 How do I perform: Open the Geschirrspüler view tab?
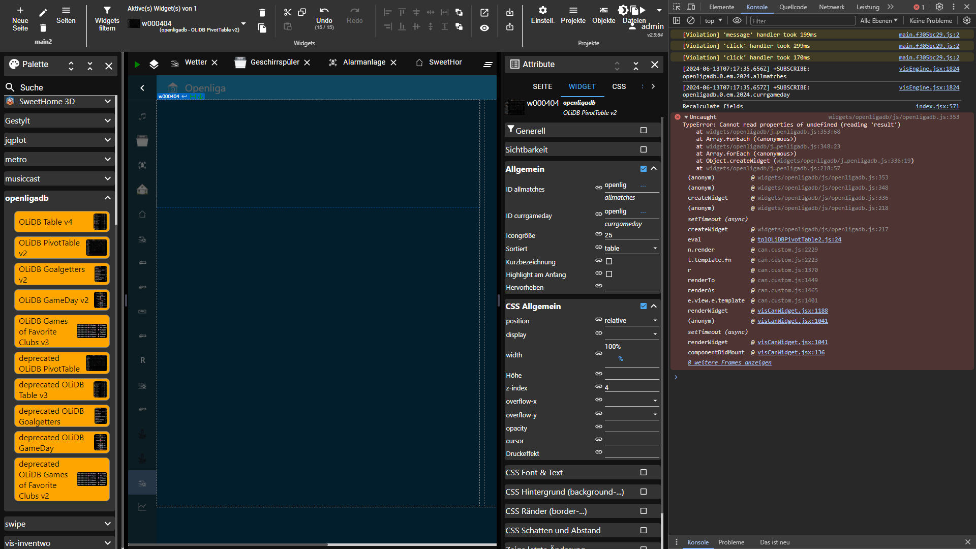(274, 63)
